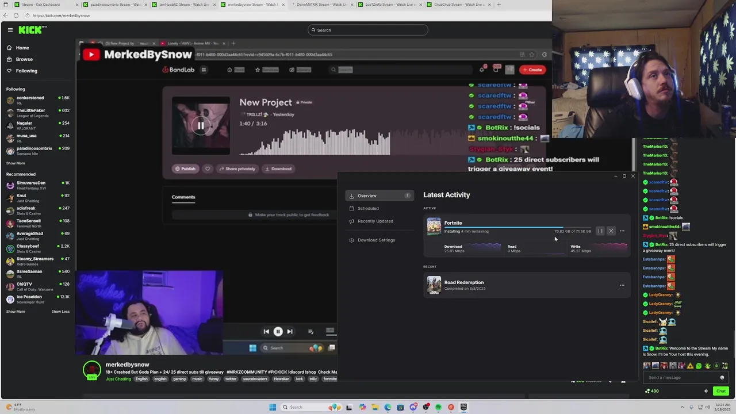Open Nagalar's VALORANT stream
This screenshot has height=414, width=736.
pyautogui.click(x=37, y=125)
